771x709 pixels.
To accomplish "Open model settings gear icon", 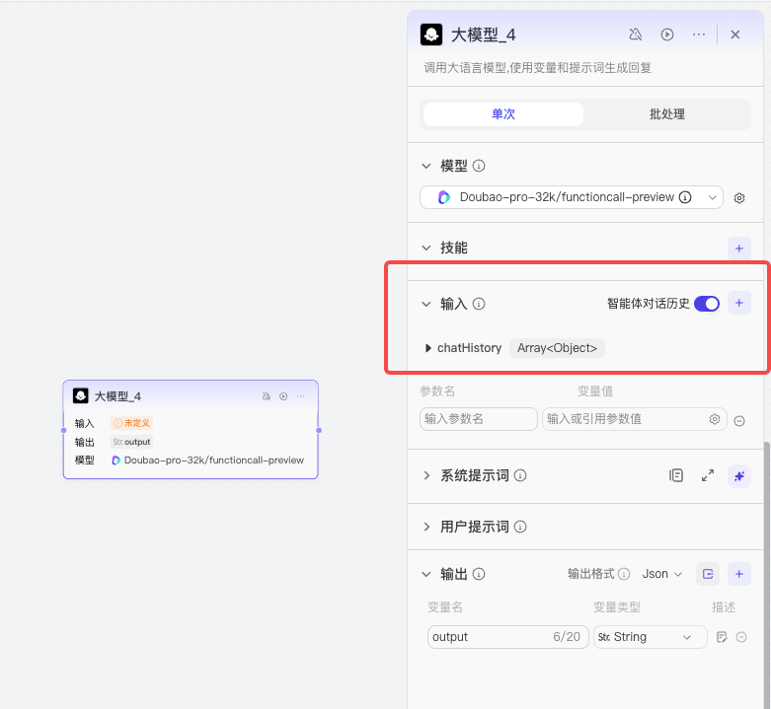I will pyautogui.click(x=739, y=198).
